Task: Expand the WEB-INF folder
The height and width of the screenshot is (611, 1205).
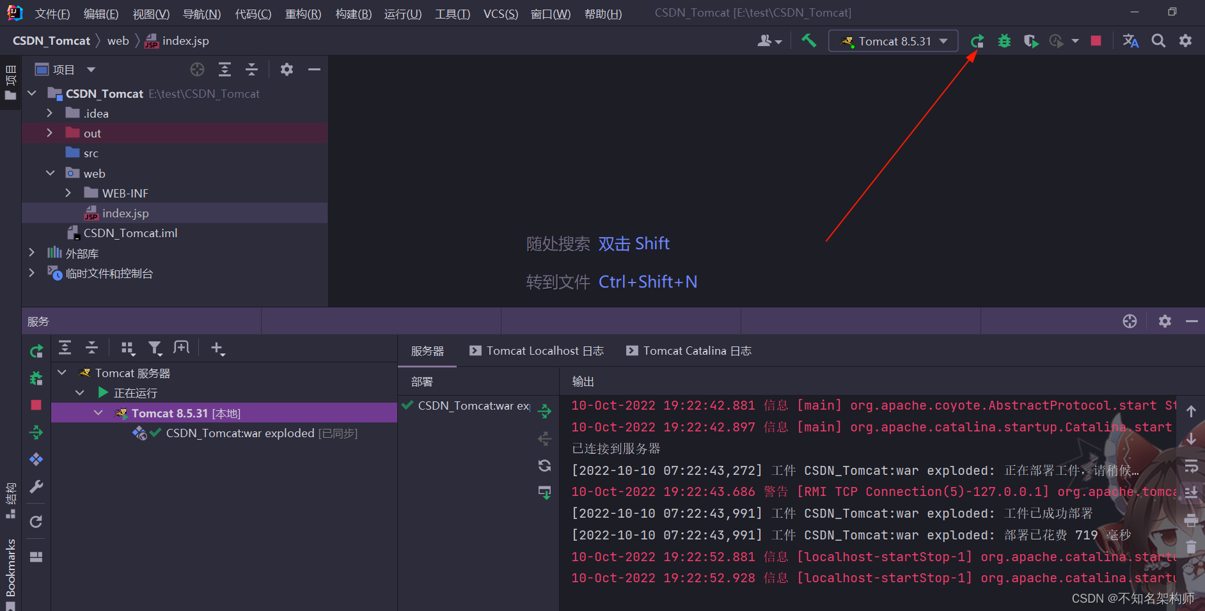Action: coord(68,192)
